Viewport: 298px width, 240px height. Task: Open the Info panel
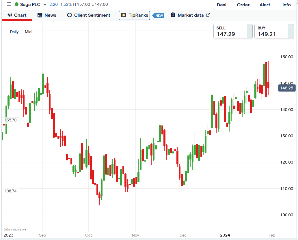click(x=286, y=5)
